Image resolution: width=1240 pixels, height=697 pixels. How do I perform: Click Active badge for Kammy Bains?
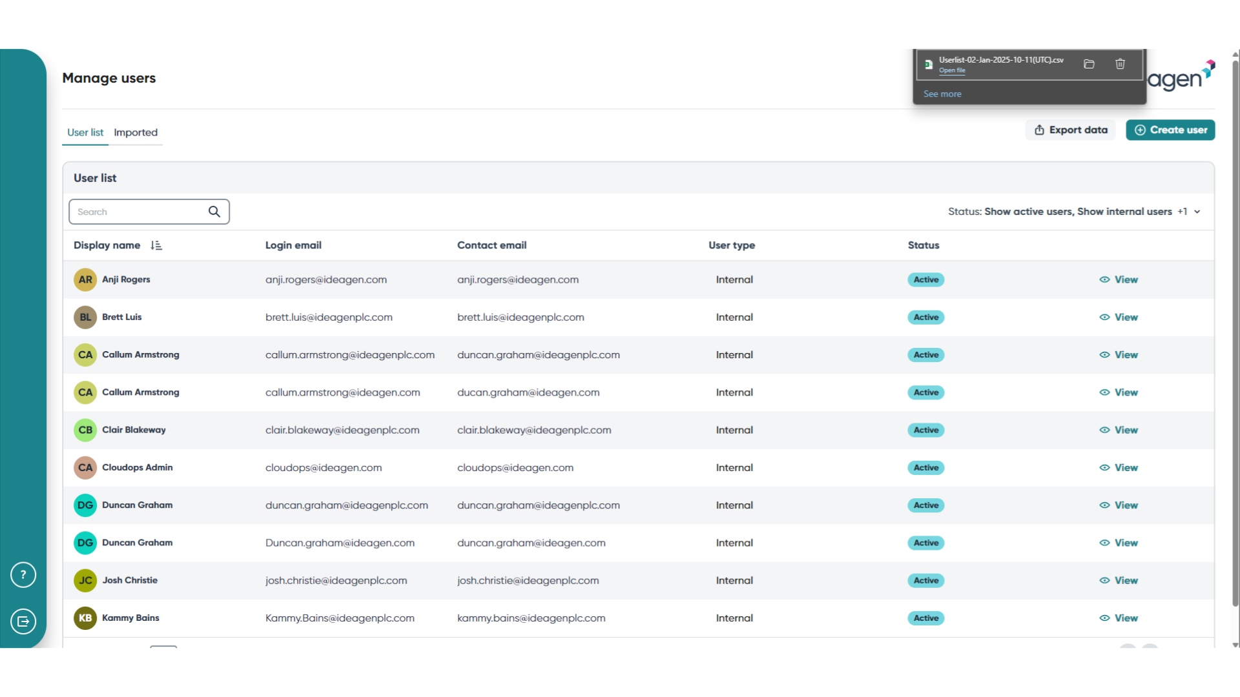926,618
